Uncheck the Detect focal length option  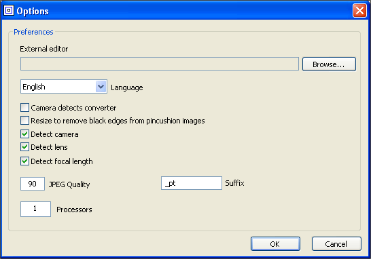(24, 161)
